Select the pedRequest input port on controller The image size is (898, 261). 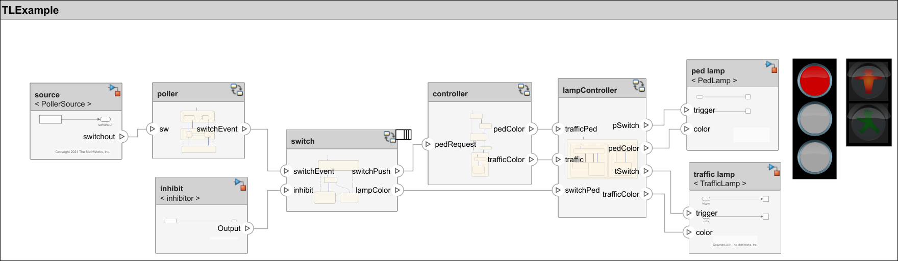coord(428,144)
